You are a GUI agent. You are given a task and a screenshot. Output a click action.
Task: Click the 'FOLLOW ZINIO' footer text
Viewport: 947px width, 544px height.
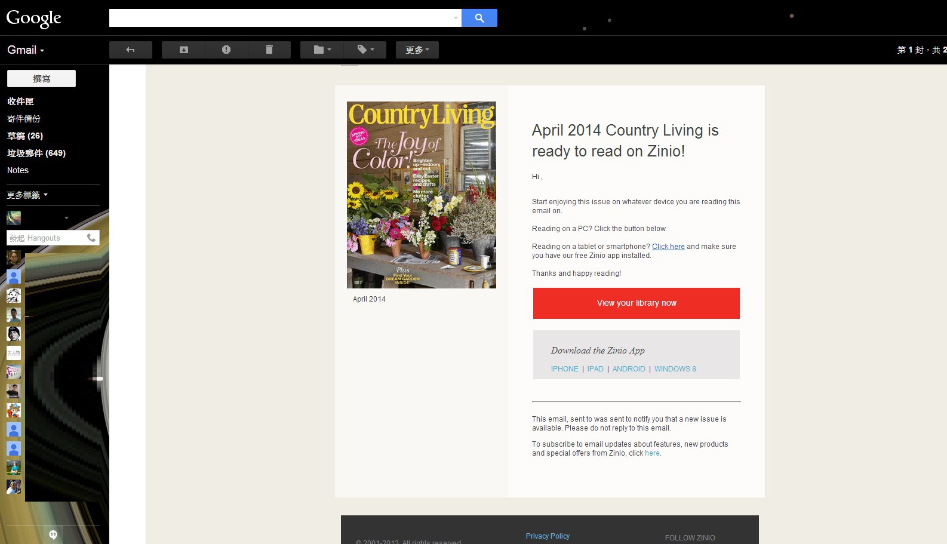pos(690,538)
